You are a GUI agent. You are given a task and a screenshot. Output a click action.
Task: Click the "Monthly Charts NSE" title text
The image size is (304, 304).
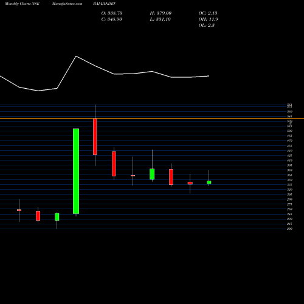pos(22,4)
